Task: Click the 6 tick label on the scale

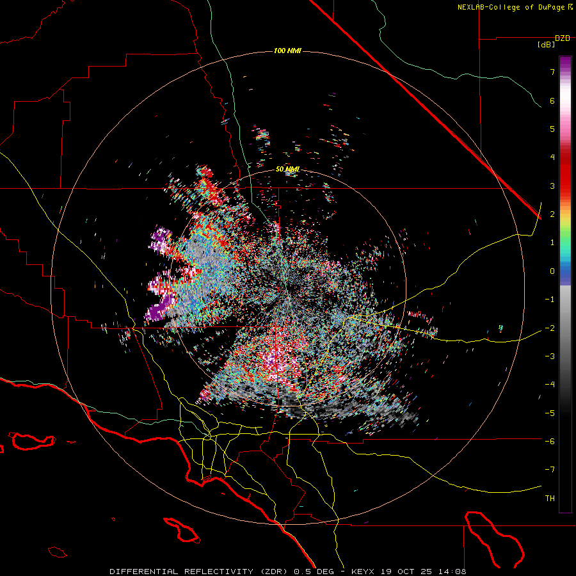Action: click(x=552, y=100)
